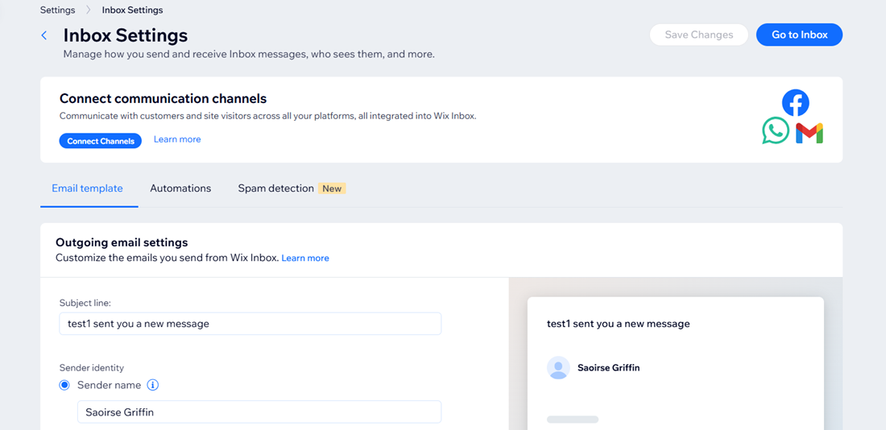Click the Go to Inbox button

[800, 35]
